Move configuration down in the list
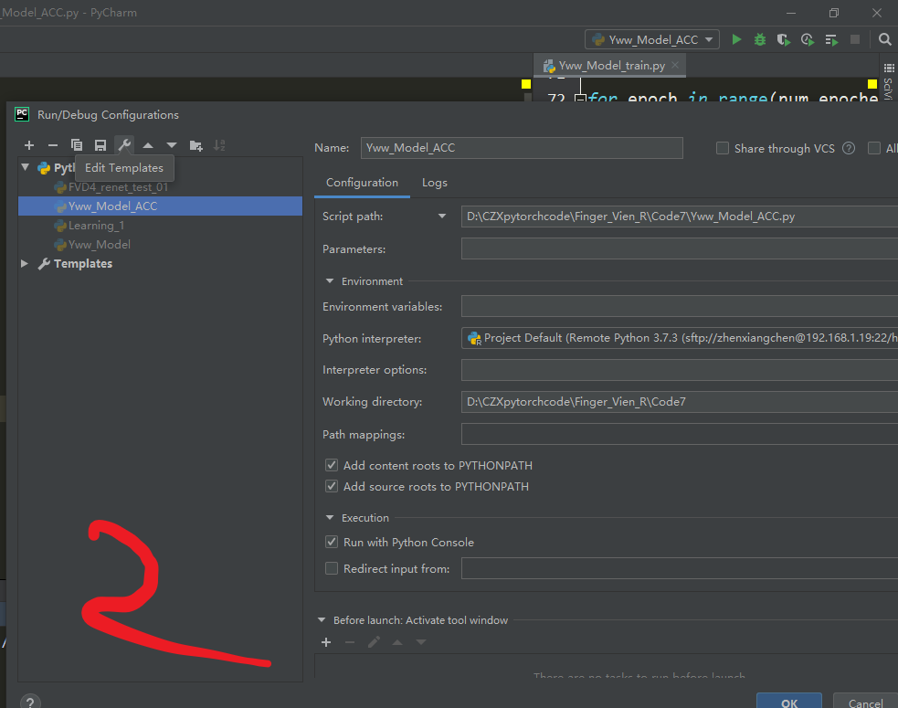This screenshot has height=708, width=898. [x=171, y=145]
